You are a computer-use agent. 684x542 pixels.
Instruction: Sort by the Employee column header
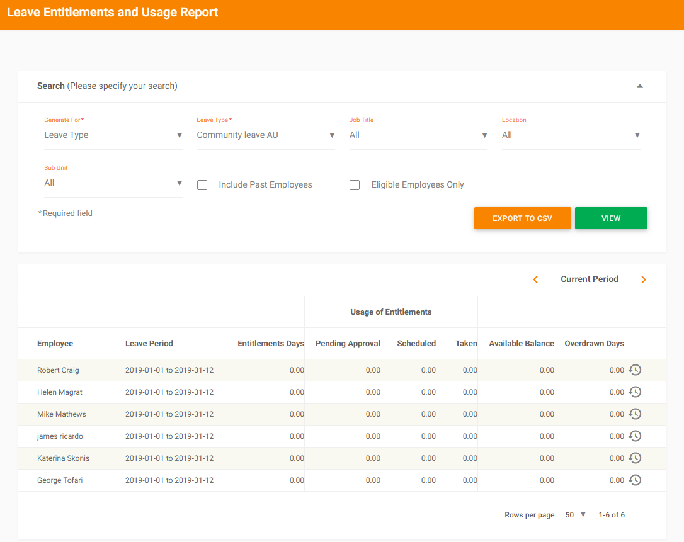[x=55, y=344]
